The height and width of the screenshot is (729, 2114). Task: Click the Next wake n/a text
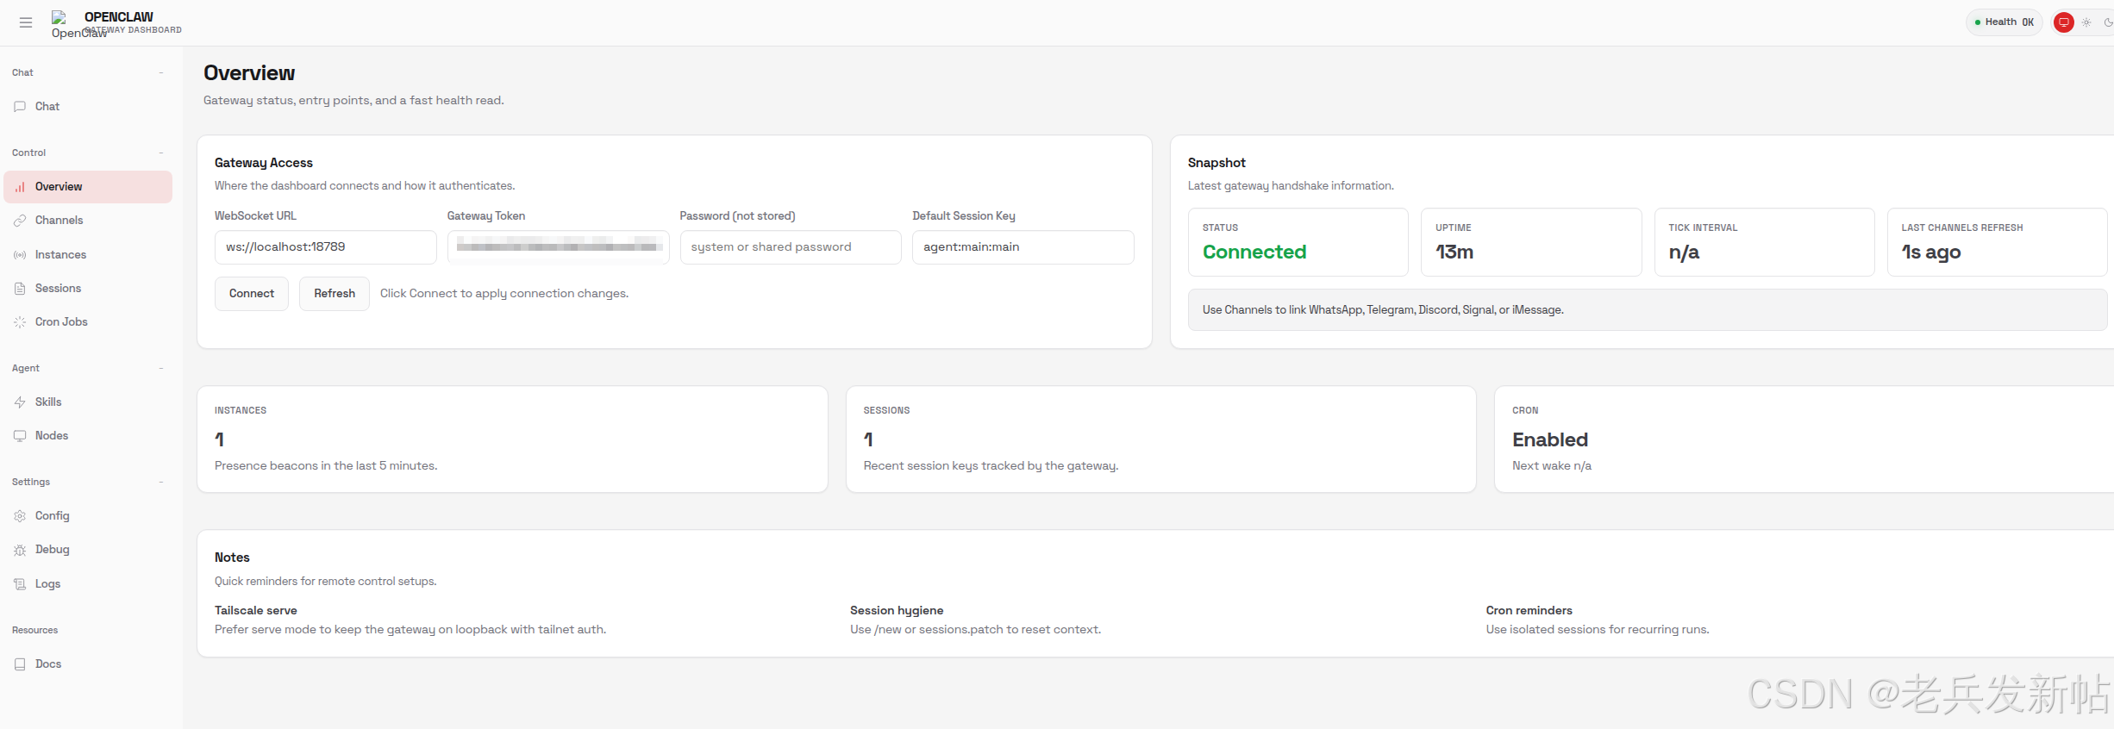pos(1552,466)
